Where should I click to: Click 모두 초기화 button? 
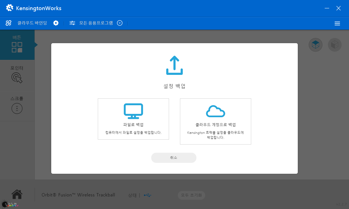tap(191, 195)
